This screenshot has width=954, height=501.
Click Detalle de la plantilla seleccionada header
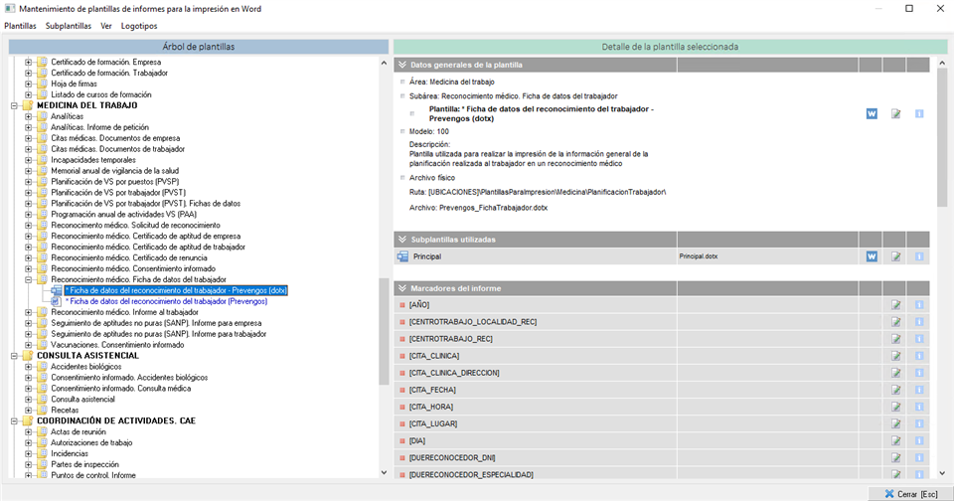[x=670, y=47]
